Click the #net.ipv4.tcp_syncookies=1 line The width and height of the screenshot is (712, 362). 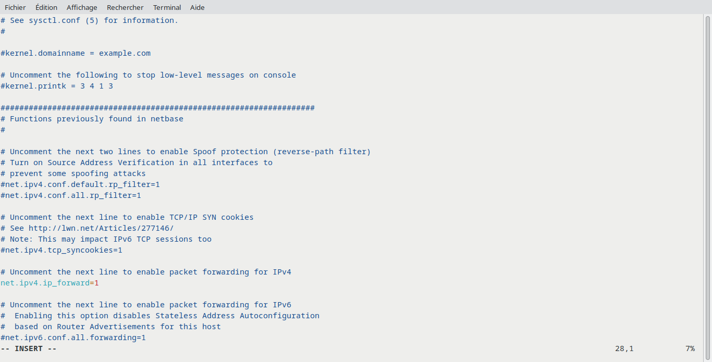(x=62, y=250)
